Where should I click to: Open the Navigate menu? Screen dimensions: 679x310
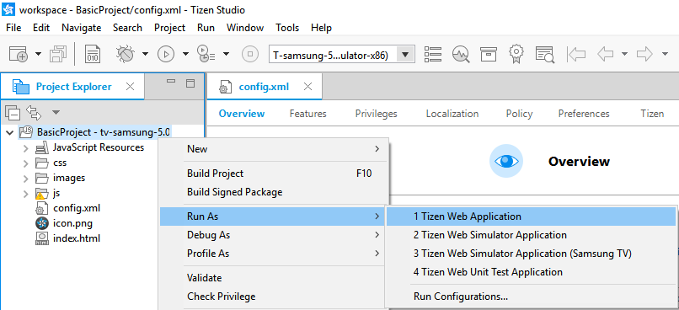(x=82, y=28)
